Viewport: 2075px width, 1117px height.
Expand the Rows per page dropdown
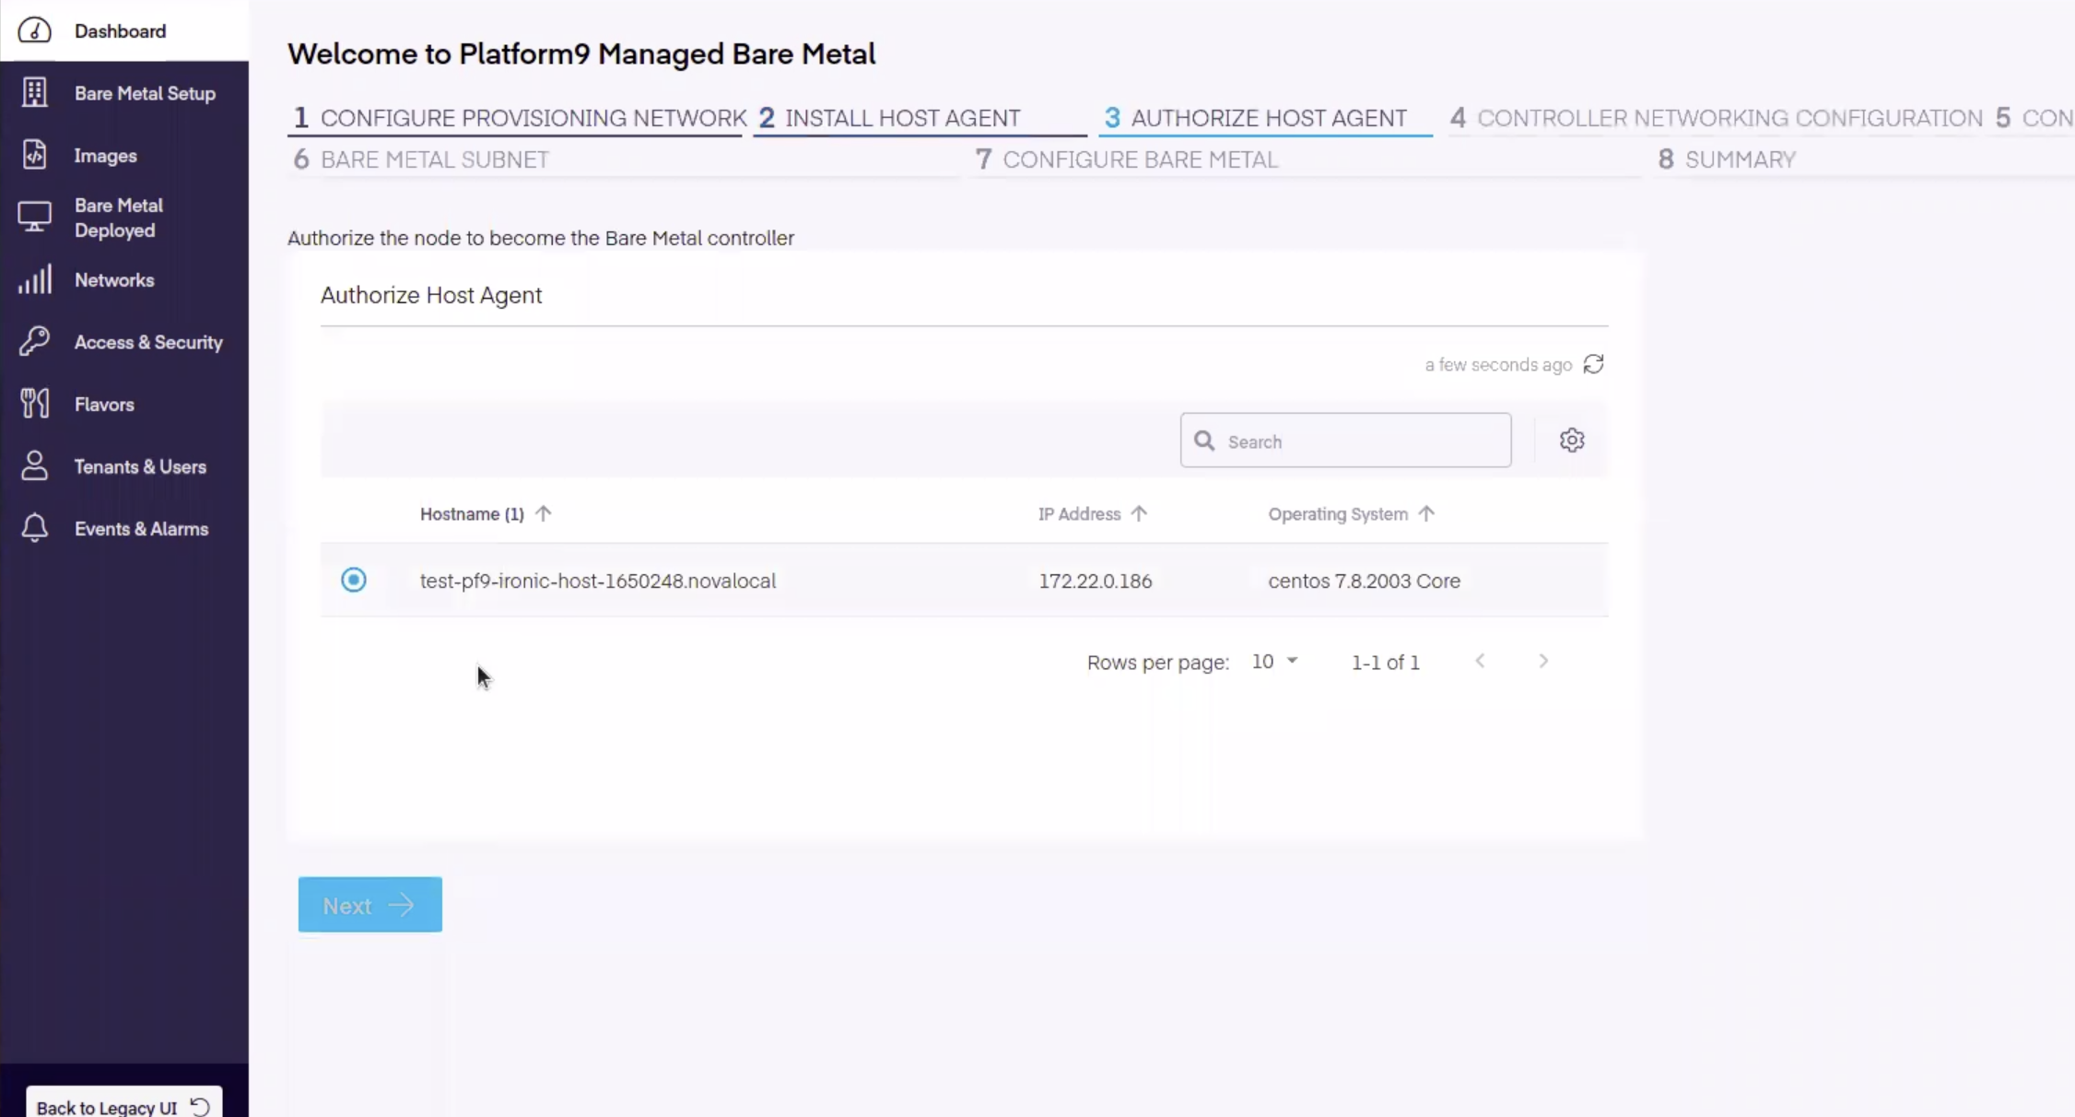point(1274,662)
